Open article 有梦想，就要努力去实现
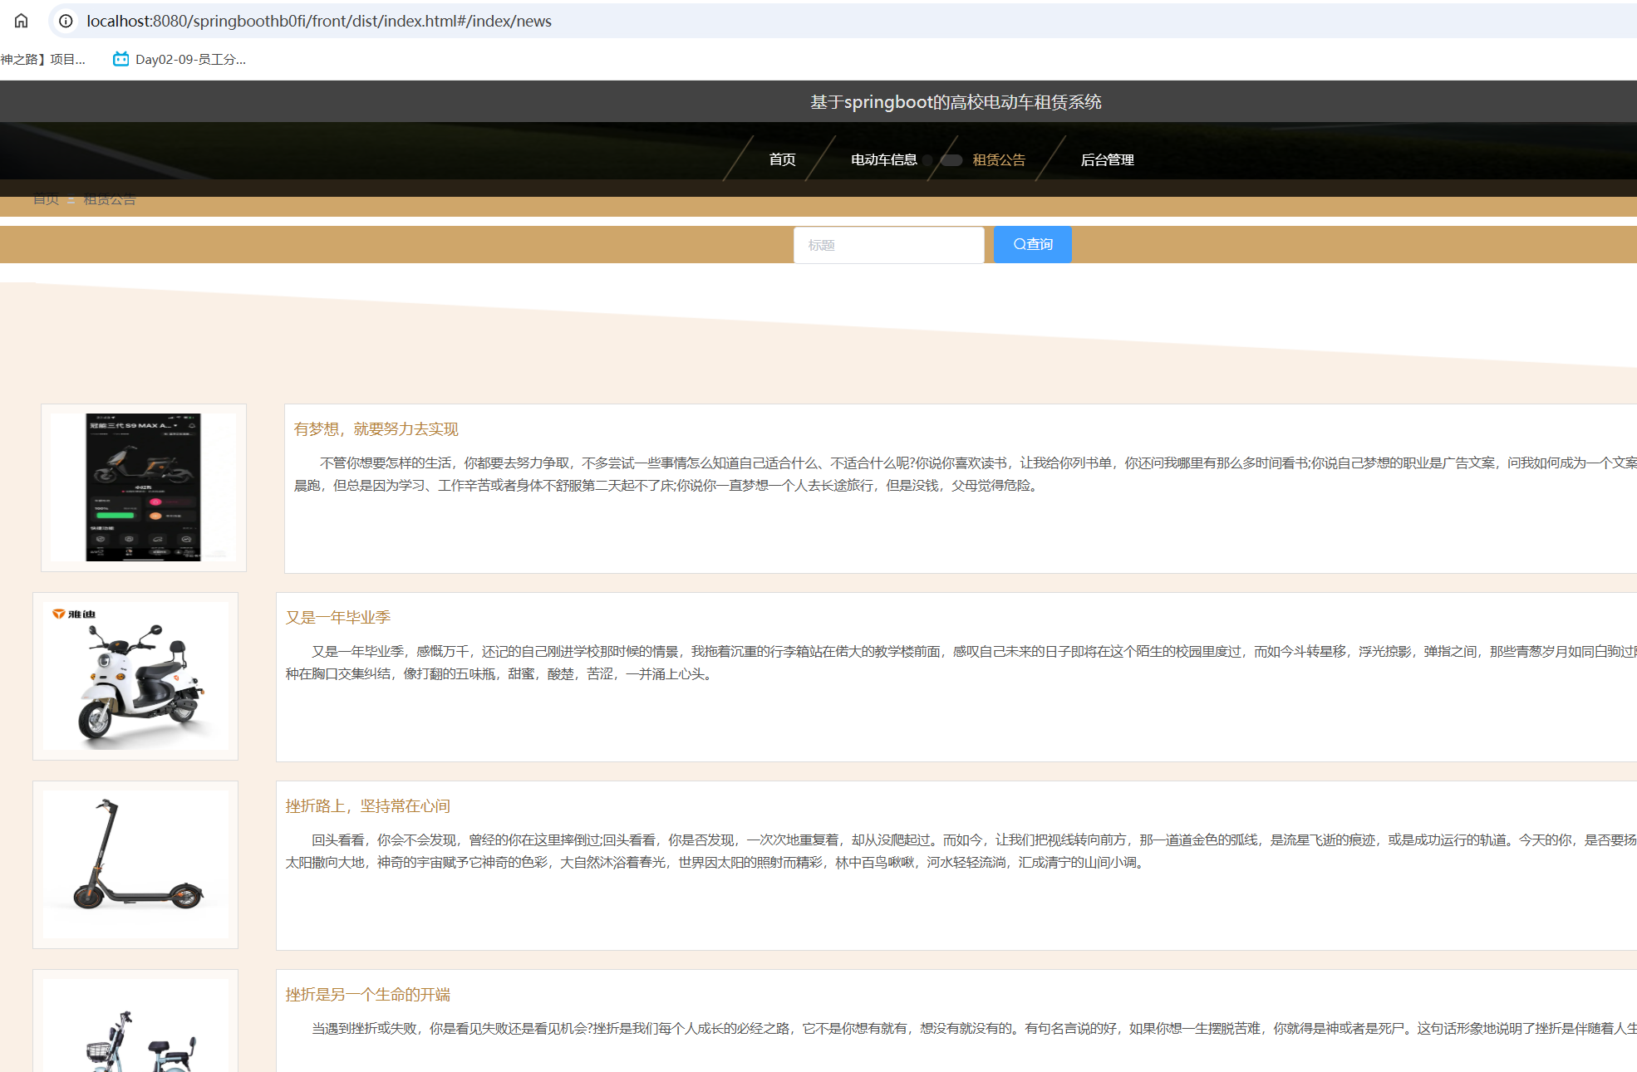This screenshot has height=1072, width=1637. point(376,429)
